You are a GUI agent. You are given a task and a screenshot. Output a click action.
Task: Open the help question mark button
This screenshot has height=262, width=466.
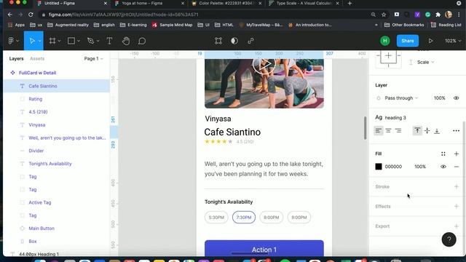coord(449,239)
